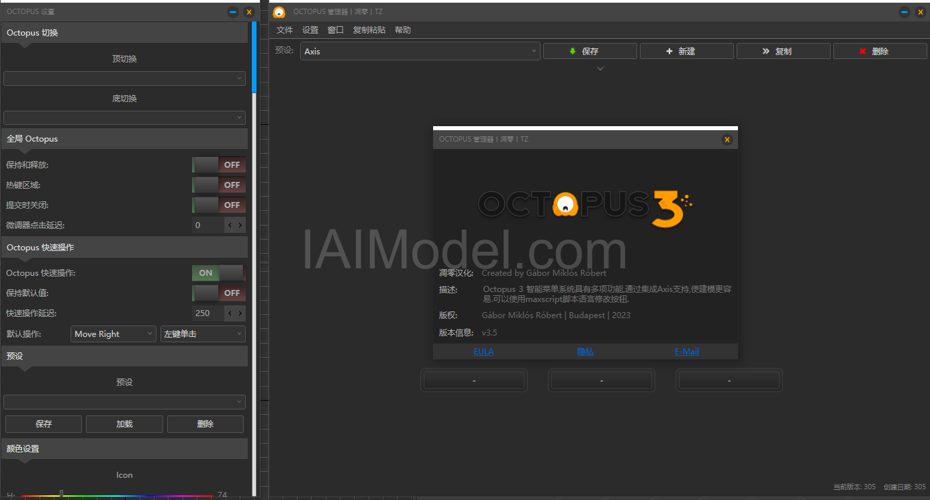The image size is (930, 500).
Task: Open the 预设 dropdown in settings panel
Action: (124, 402)
